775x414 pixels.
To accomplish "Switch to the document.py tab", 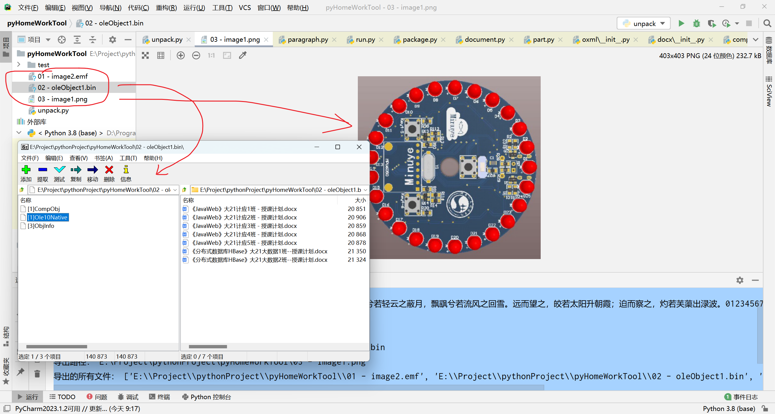I will click(x=485, y=40).
